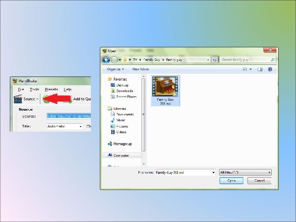This screenshot has width=296, height=222.
Task: Click the Forward navigation arrow in Open dialog
Action: click(x=114, y=60)
